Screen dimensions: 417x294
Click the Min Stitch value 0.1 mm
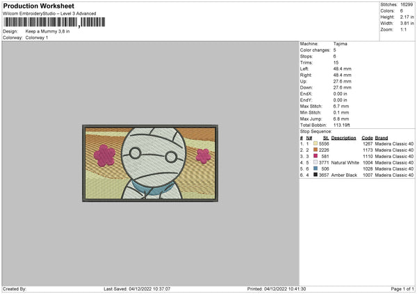341,113
